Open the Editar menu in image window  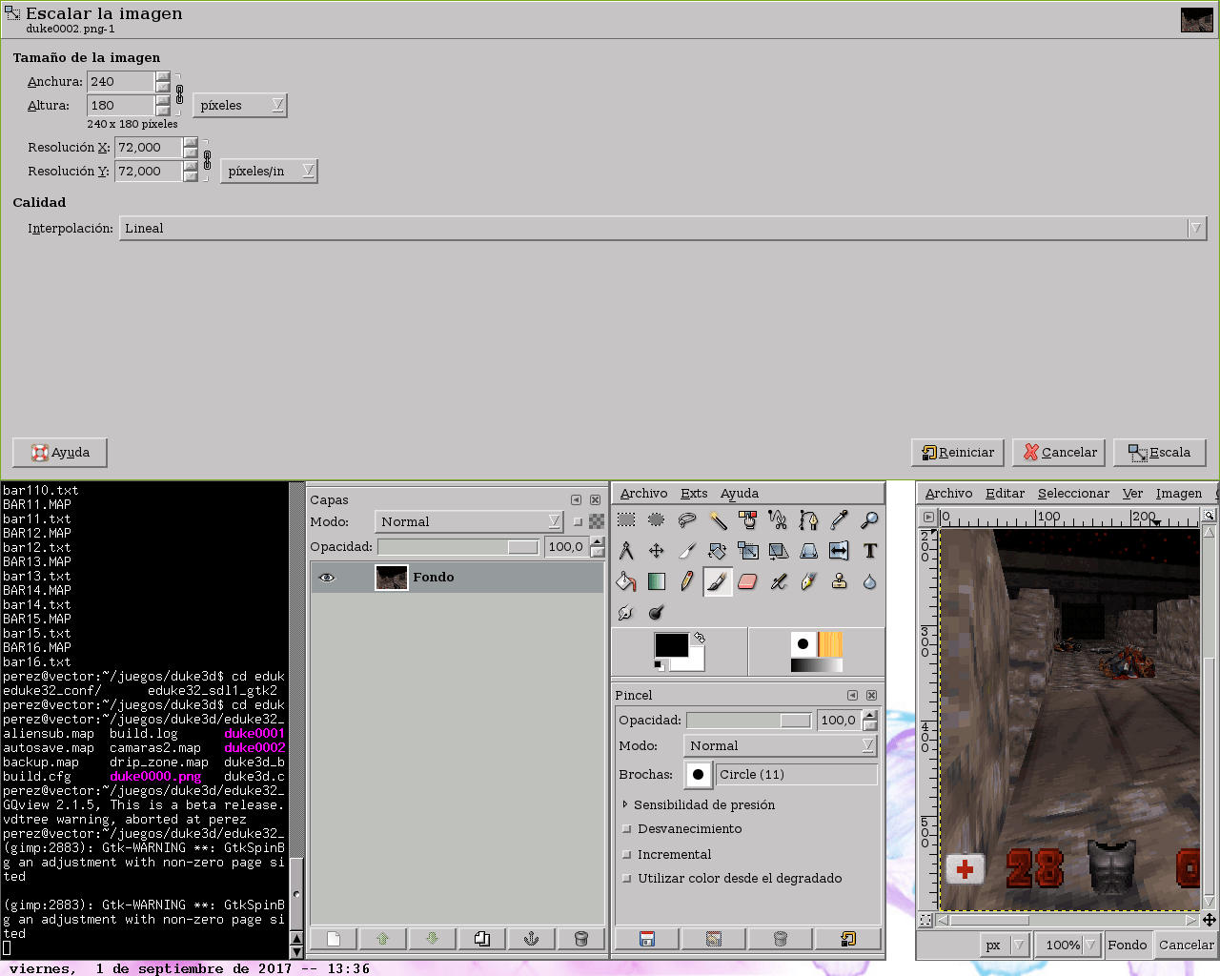1005,494
